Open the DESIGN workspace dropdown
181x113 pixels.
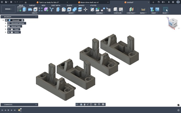pyautogui.click(x=8, y=9)
